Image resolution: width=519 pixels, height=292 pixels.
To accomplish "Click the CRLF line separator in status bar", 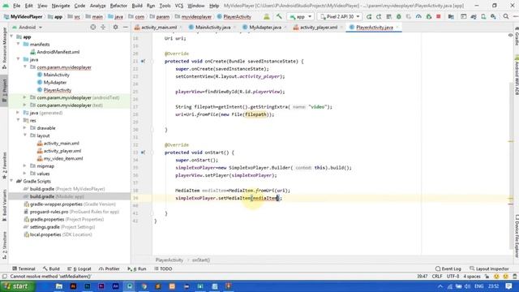I will click(x=437, y=277).
